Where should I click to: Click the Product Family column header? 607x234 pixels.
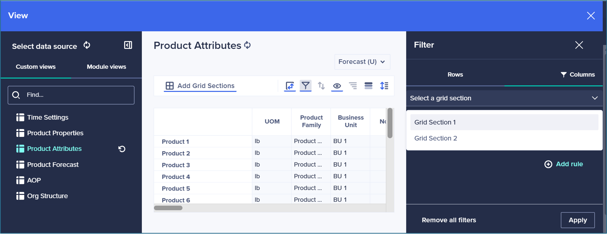point(311,121)
